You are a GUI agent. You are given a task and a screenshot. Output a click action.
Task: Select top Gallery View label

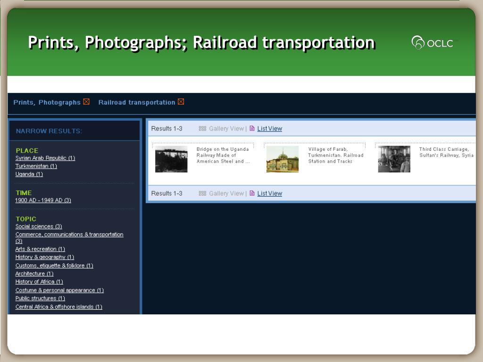[226, 129]
